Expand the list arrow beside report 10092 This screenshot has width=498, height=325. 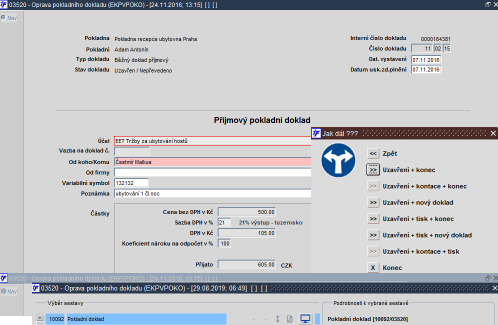click(39, 317)
